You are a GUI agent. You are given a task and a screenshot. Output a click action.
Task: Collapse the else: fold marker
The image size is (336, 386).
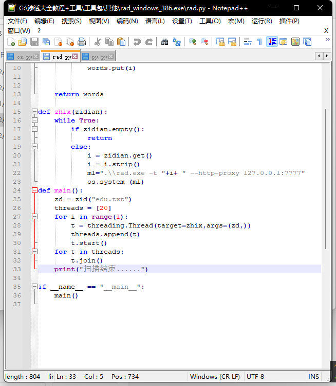coord(34,147)
